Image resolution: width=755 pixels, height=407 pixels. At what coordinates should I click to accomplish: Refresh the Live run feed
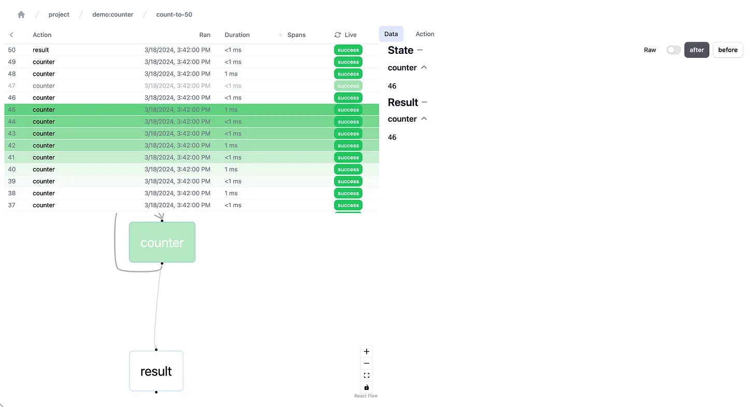pyautogui.click(x=338, y=35)
